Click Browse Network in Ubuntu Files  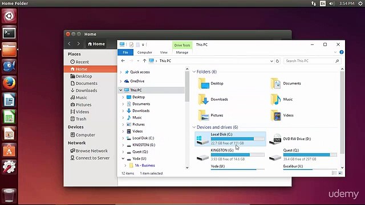tap(89, 151)
